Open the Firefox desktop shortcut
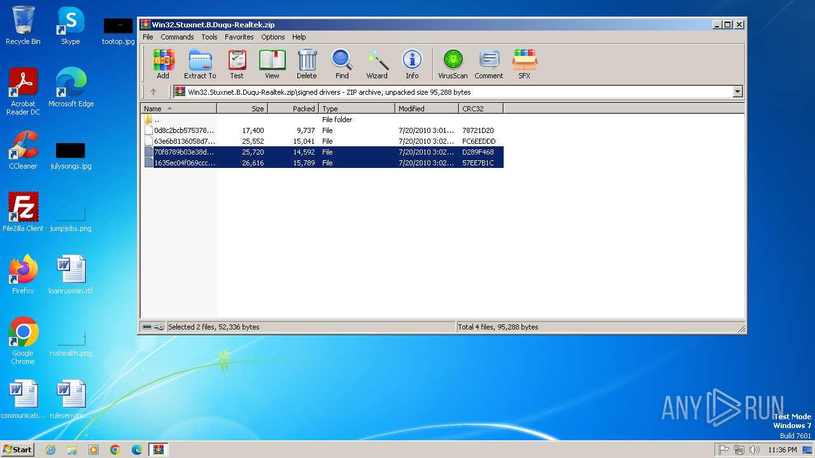The height and width of the screenshot is (458, 815). pyautogui.click(x=23, y=275)
